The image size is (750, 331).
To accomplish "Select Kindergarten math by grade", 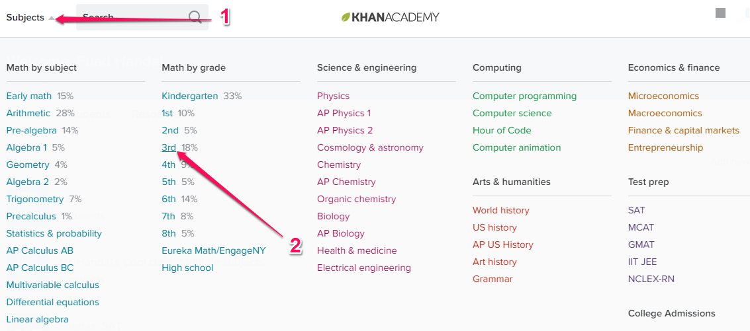I will click(x=189, y=96).
